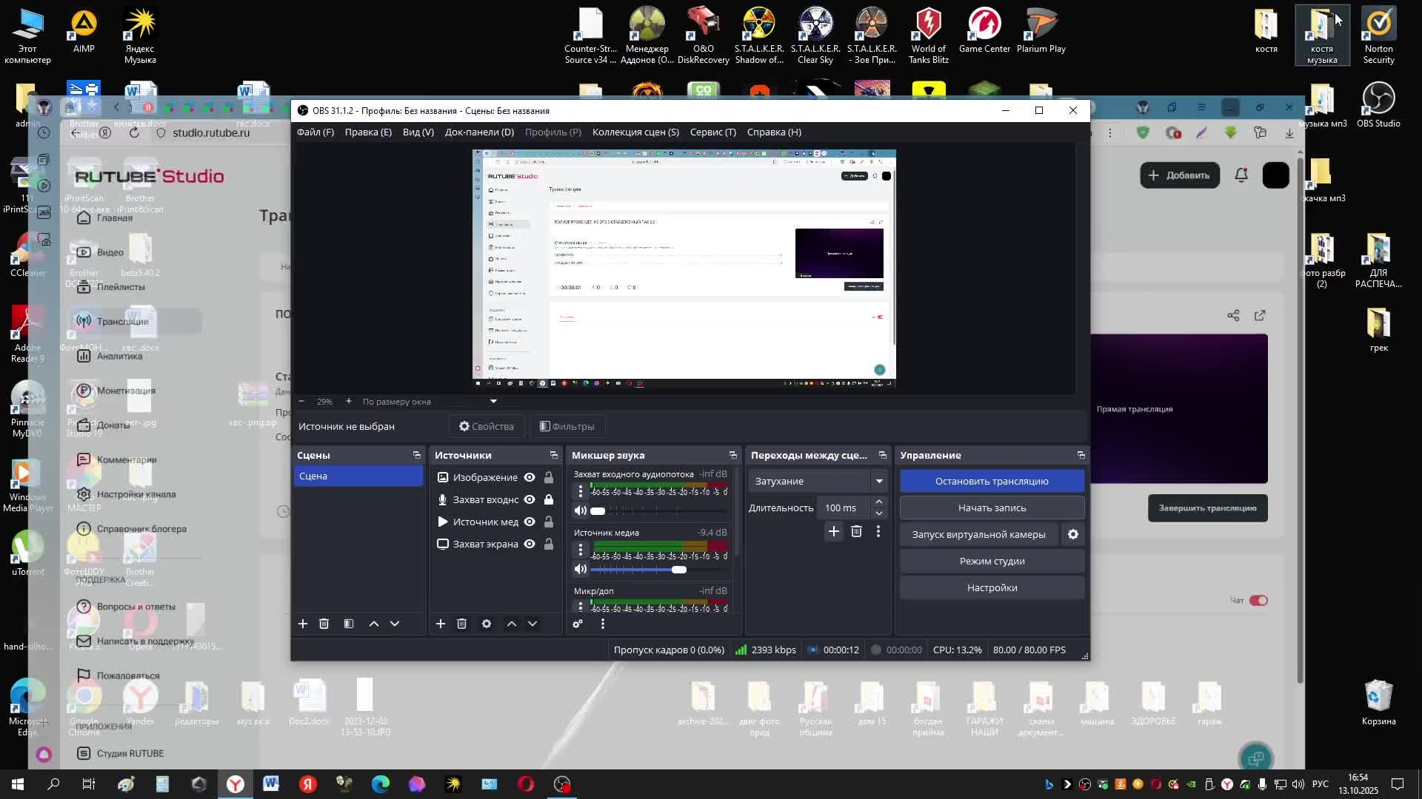
Task: Click Начать запись button
Action: pos(992,508)
